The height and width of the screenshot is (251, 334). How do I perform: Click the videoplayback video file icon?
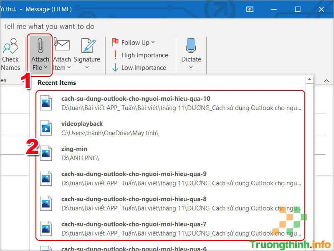click(46, 128)
